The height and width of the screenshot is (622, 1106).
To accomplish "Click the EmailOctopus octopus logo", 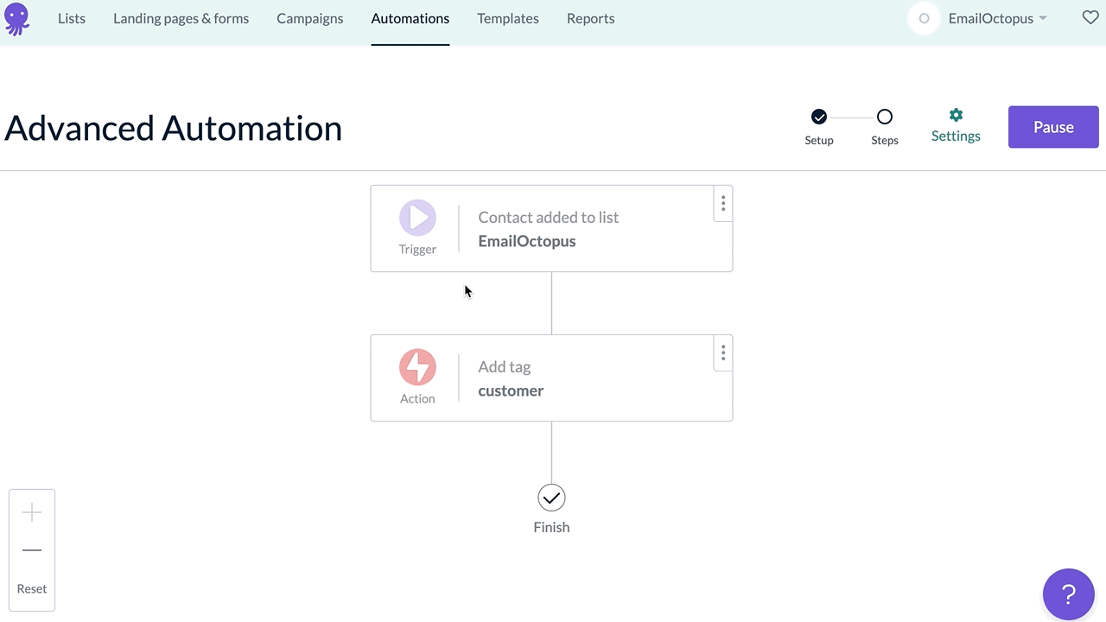I will [16, 19].
